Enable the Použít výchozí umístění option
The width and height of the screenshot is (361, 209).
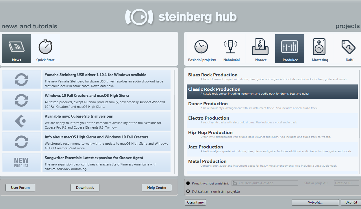click(x=188, y=183)
